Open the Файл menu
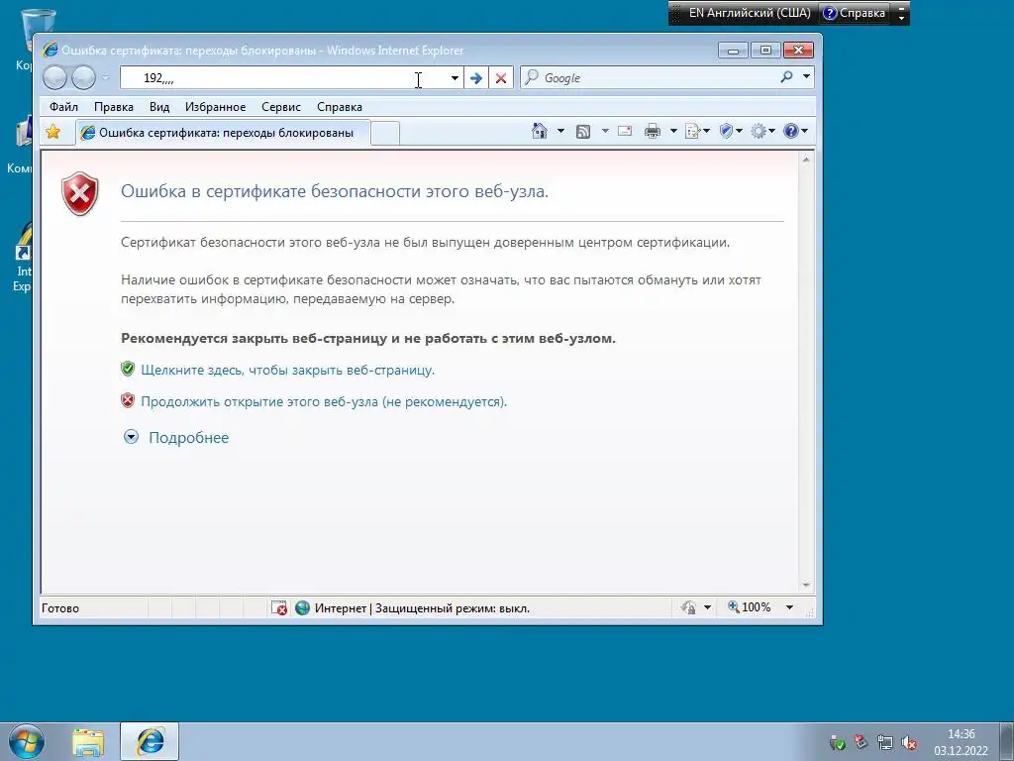Viewport: 1014px width, 761px height. pyautogui.click(x=63, y=107)
